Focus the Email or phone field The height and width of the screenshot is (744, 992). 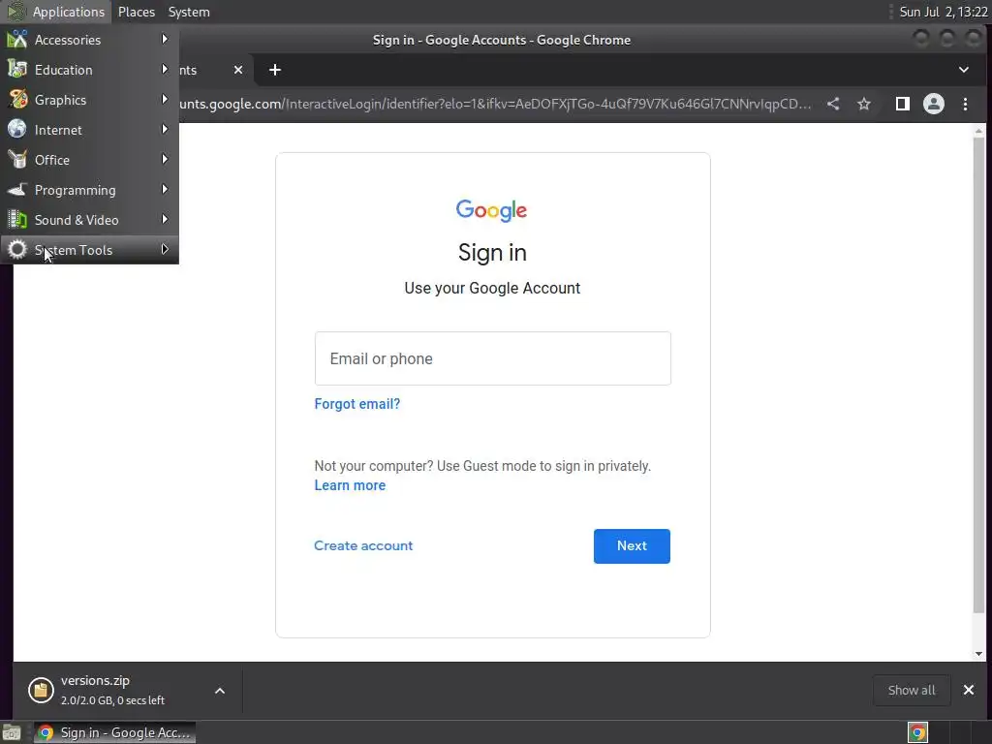[x=493, y=358]
